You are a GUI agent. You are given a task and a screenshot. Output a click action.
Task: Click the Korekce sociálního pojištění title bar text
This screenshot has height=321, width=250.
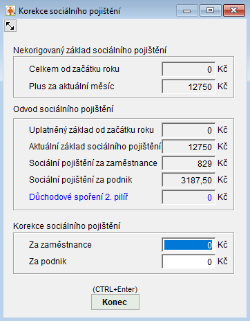pos(69,11)
